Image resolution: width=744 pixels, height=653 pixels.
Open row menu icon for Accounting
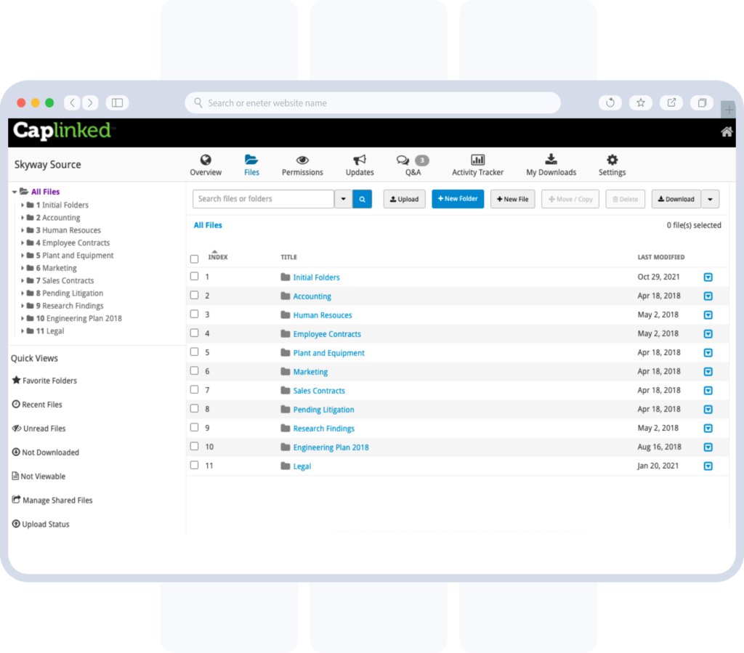pos(708,296)
